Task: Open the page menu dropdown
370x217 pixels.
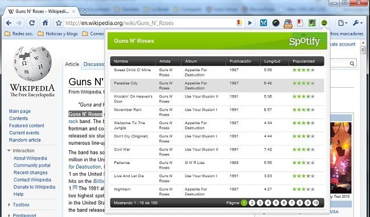Action: (343, 23)
